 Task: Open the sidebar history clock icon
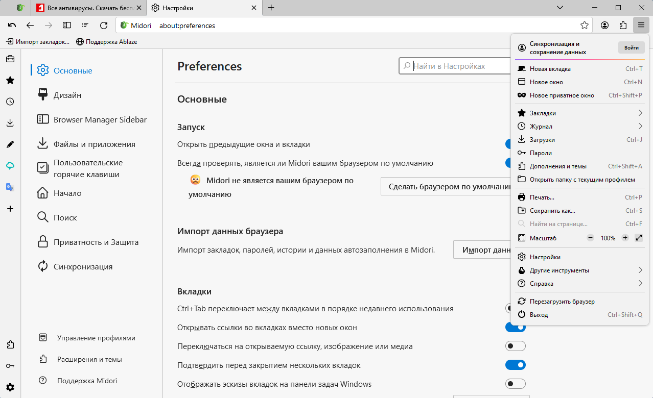10,102
